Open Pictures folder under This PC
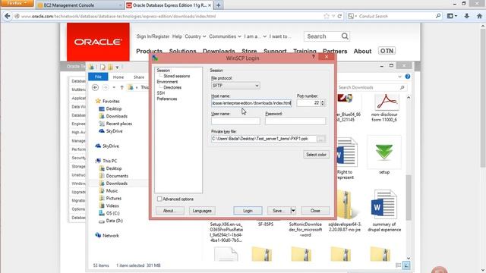This screenshot has width=486, height=273. 114,198
